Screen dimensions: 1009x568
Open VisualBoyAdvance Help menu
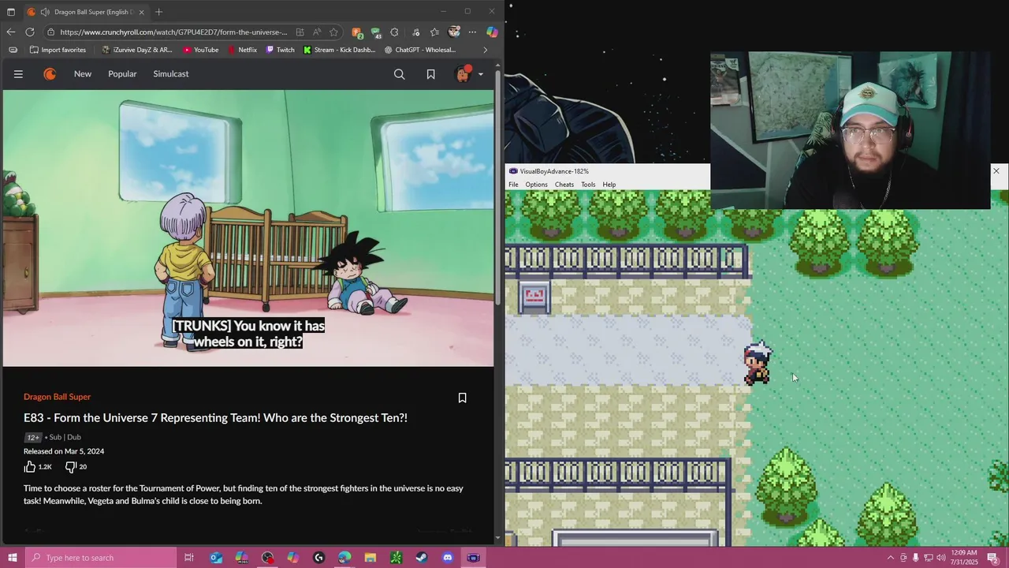[609, 185]
